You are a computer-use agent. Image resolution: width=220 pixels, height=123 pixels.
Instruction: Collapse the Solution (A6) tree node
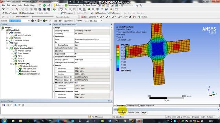click(x=11, y=64)
